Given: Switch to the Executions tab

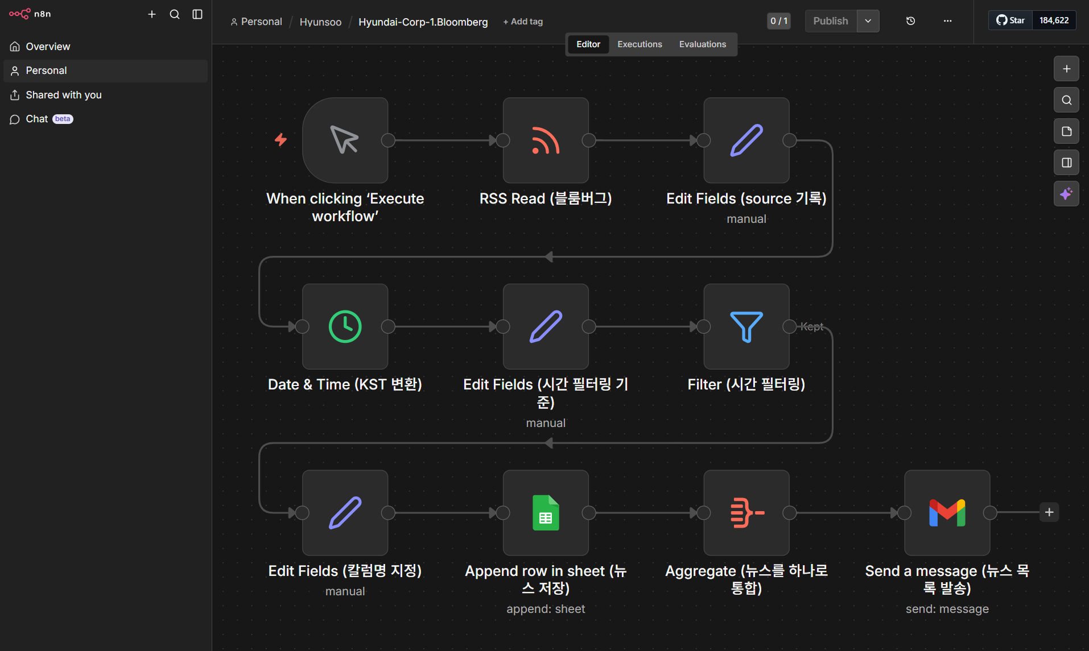Looking at the screenshot, I should (x=640, y=44).
